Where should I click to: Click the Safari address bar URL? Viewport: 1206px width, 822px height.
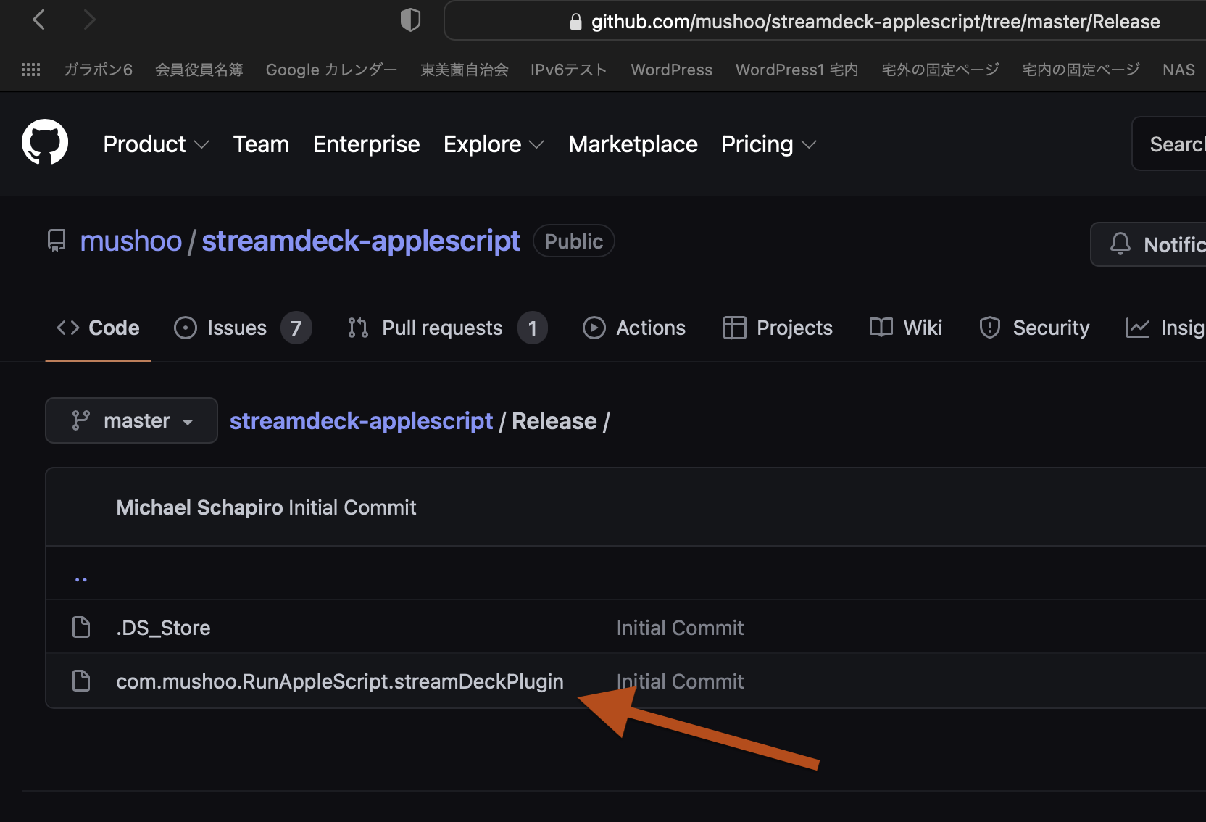875,22
